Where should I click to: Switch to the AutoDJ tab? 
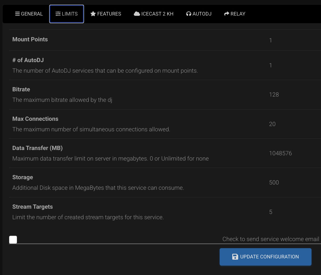199,14
